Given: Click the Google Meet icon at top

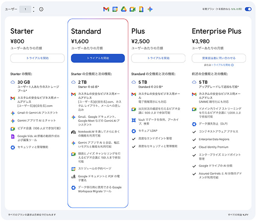Looking at the screenshot, I should (x=132, y=9).
